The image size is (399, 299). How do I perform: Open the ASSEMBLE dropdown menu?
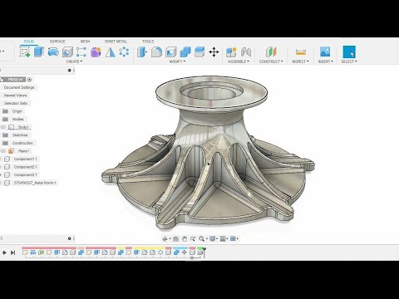239,61
